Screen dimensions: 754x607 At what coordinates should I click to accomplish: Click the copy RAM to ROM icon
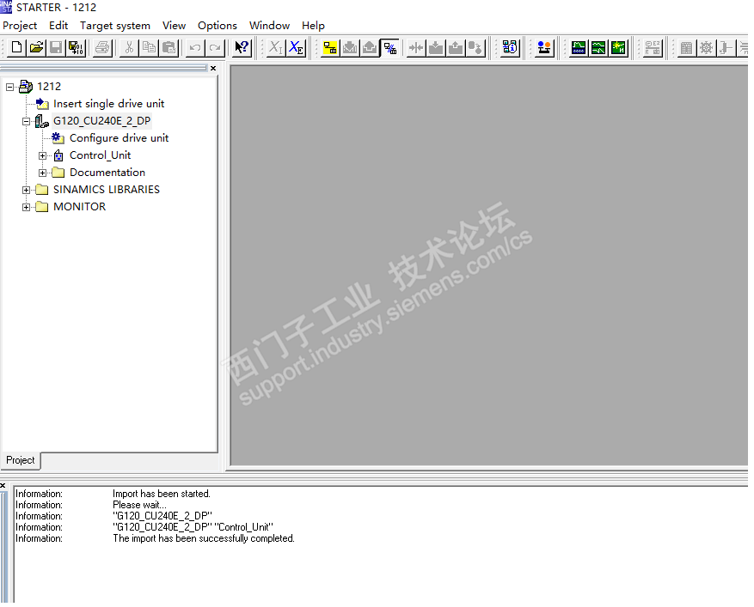[475, 47]
